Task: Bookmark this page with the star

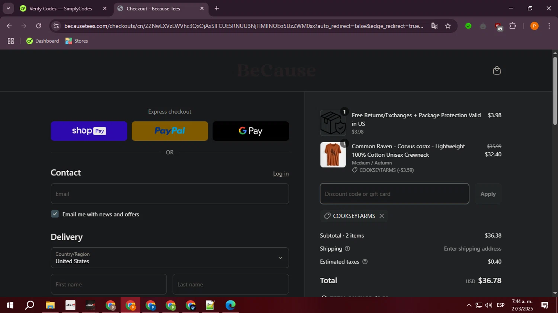Action: click(x=448, y=26)
